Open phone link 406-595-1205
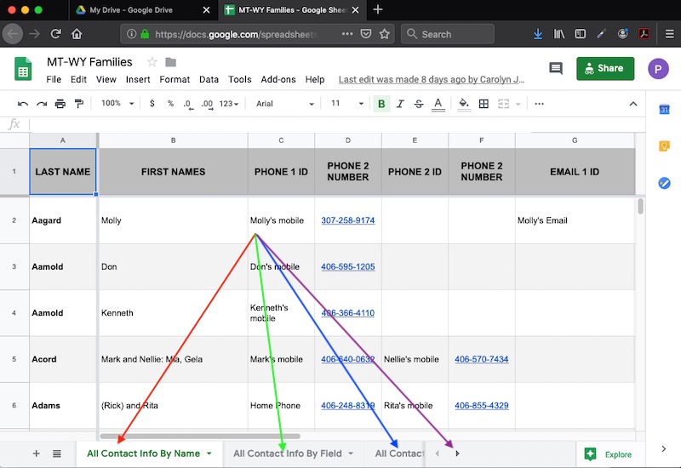Screen dimensions: 681x468 tap(348, 266)
